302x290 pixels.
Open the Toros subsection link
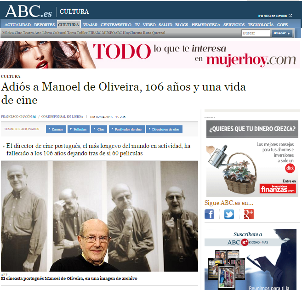[x=71, y=33]
